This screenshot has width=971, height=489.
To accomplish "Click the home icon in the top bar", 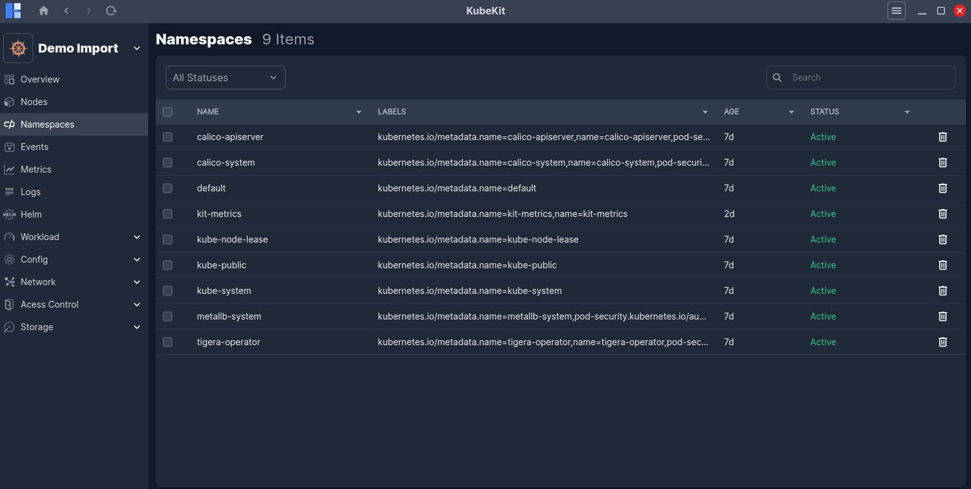I will pyautogui.click(x=44, y=11).
